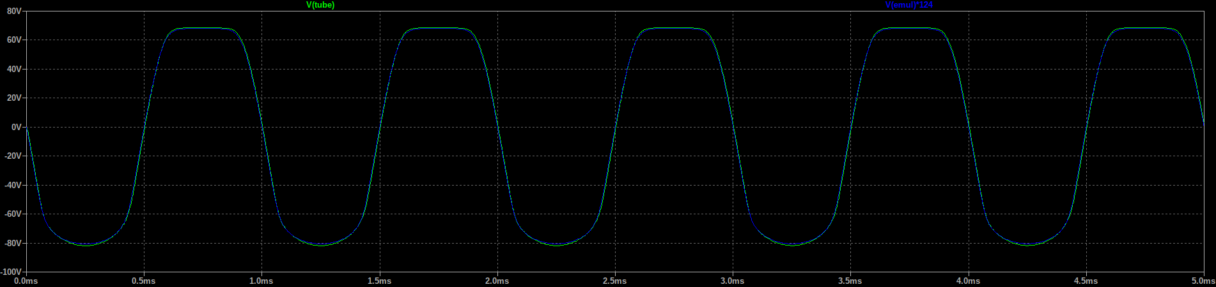Screen dimensions: 1216x287
Task: Click the 3.0ms time axis label
Action: click(733, 281)
